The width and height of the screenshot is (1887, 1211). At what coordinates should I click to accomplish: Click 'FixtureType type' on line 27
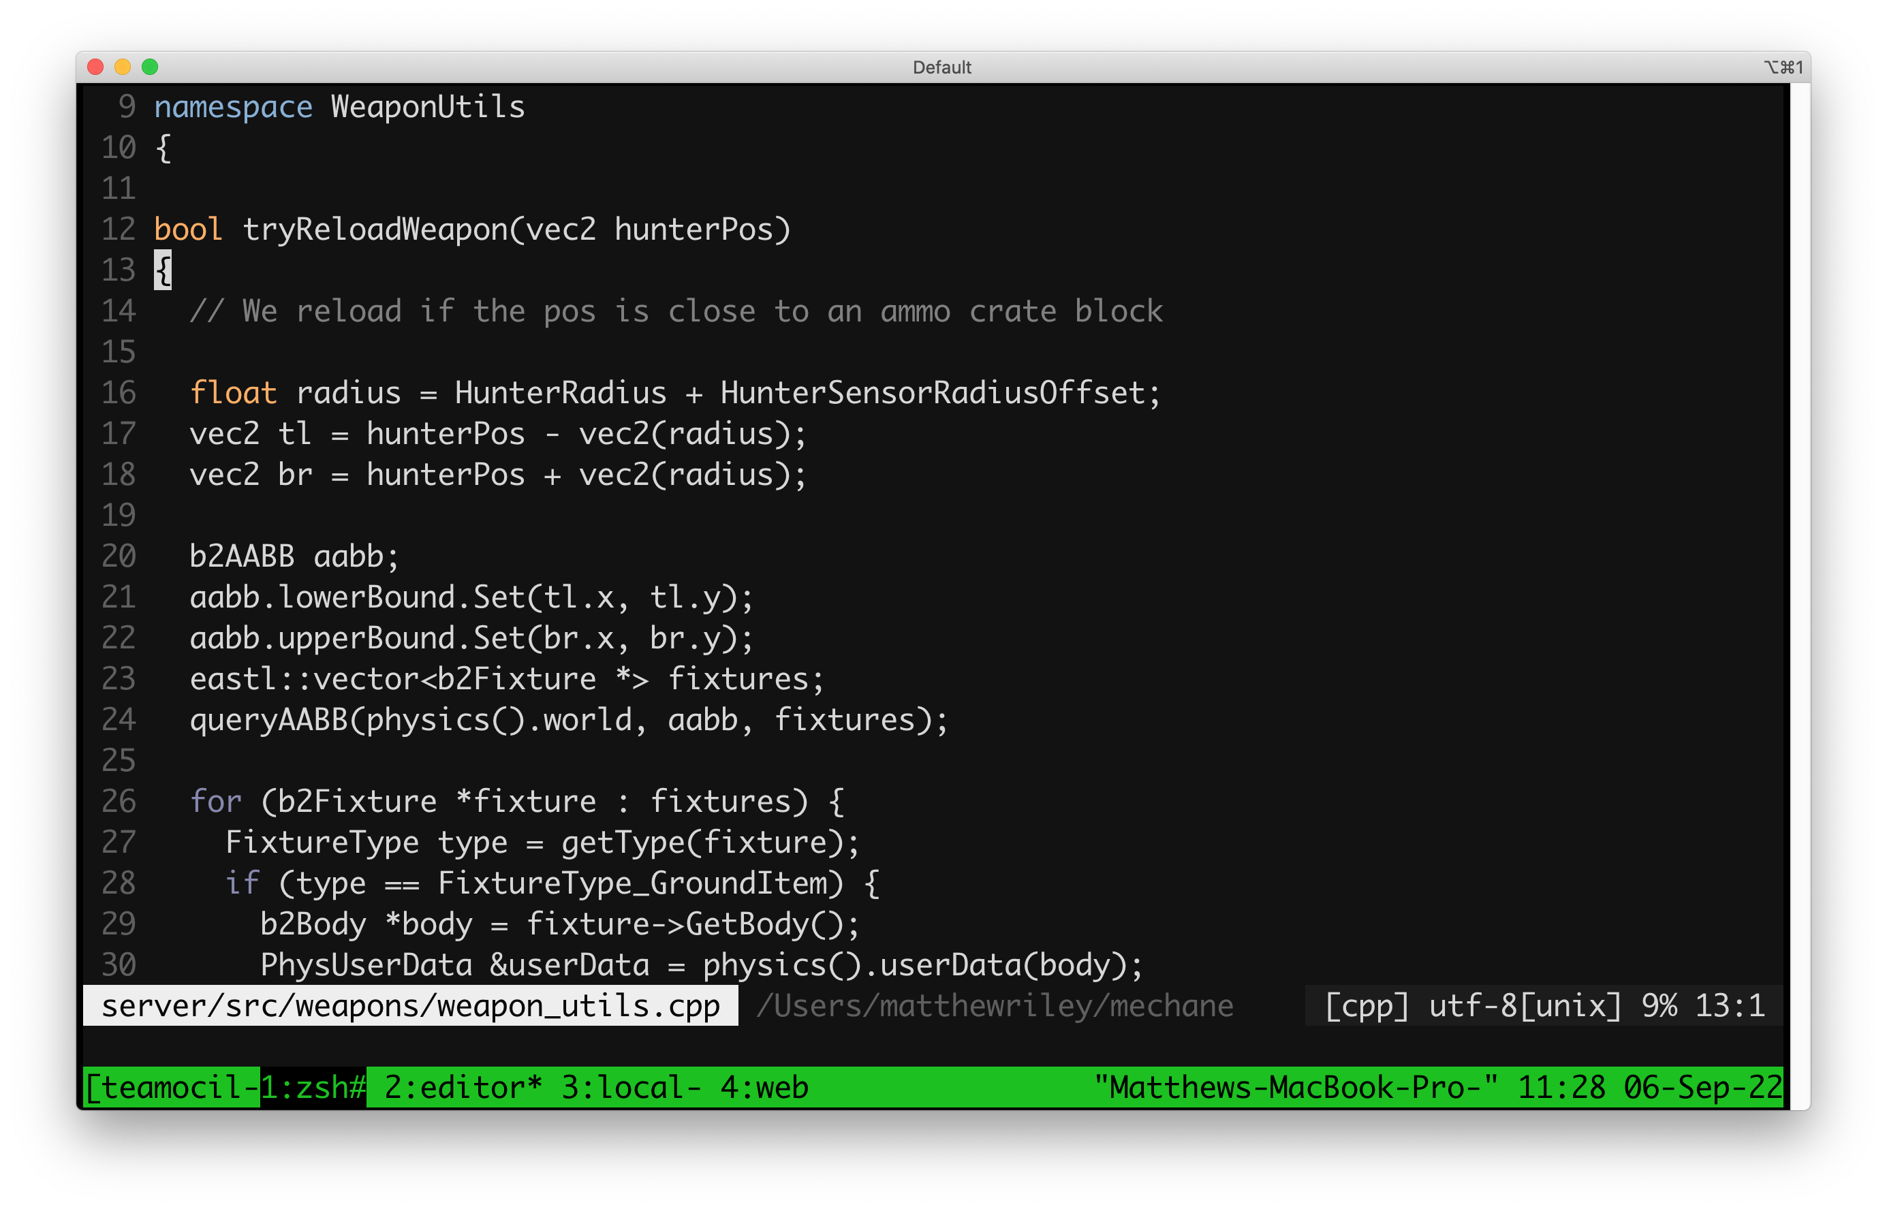click(367, 843)
